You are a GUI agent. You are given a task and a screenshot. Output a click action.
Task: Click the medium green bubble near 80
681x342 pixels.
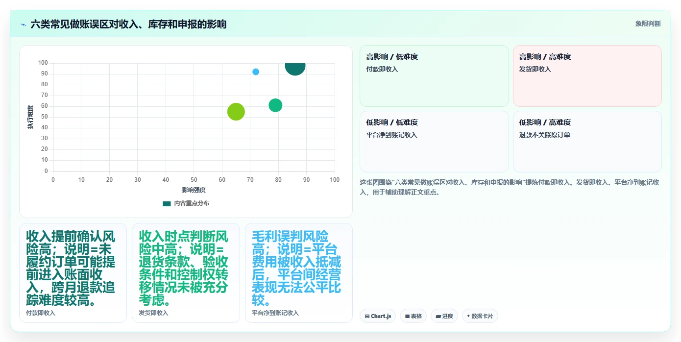coord(275,105)
